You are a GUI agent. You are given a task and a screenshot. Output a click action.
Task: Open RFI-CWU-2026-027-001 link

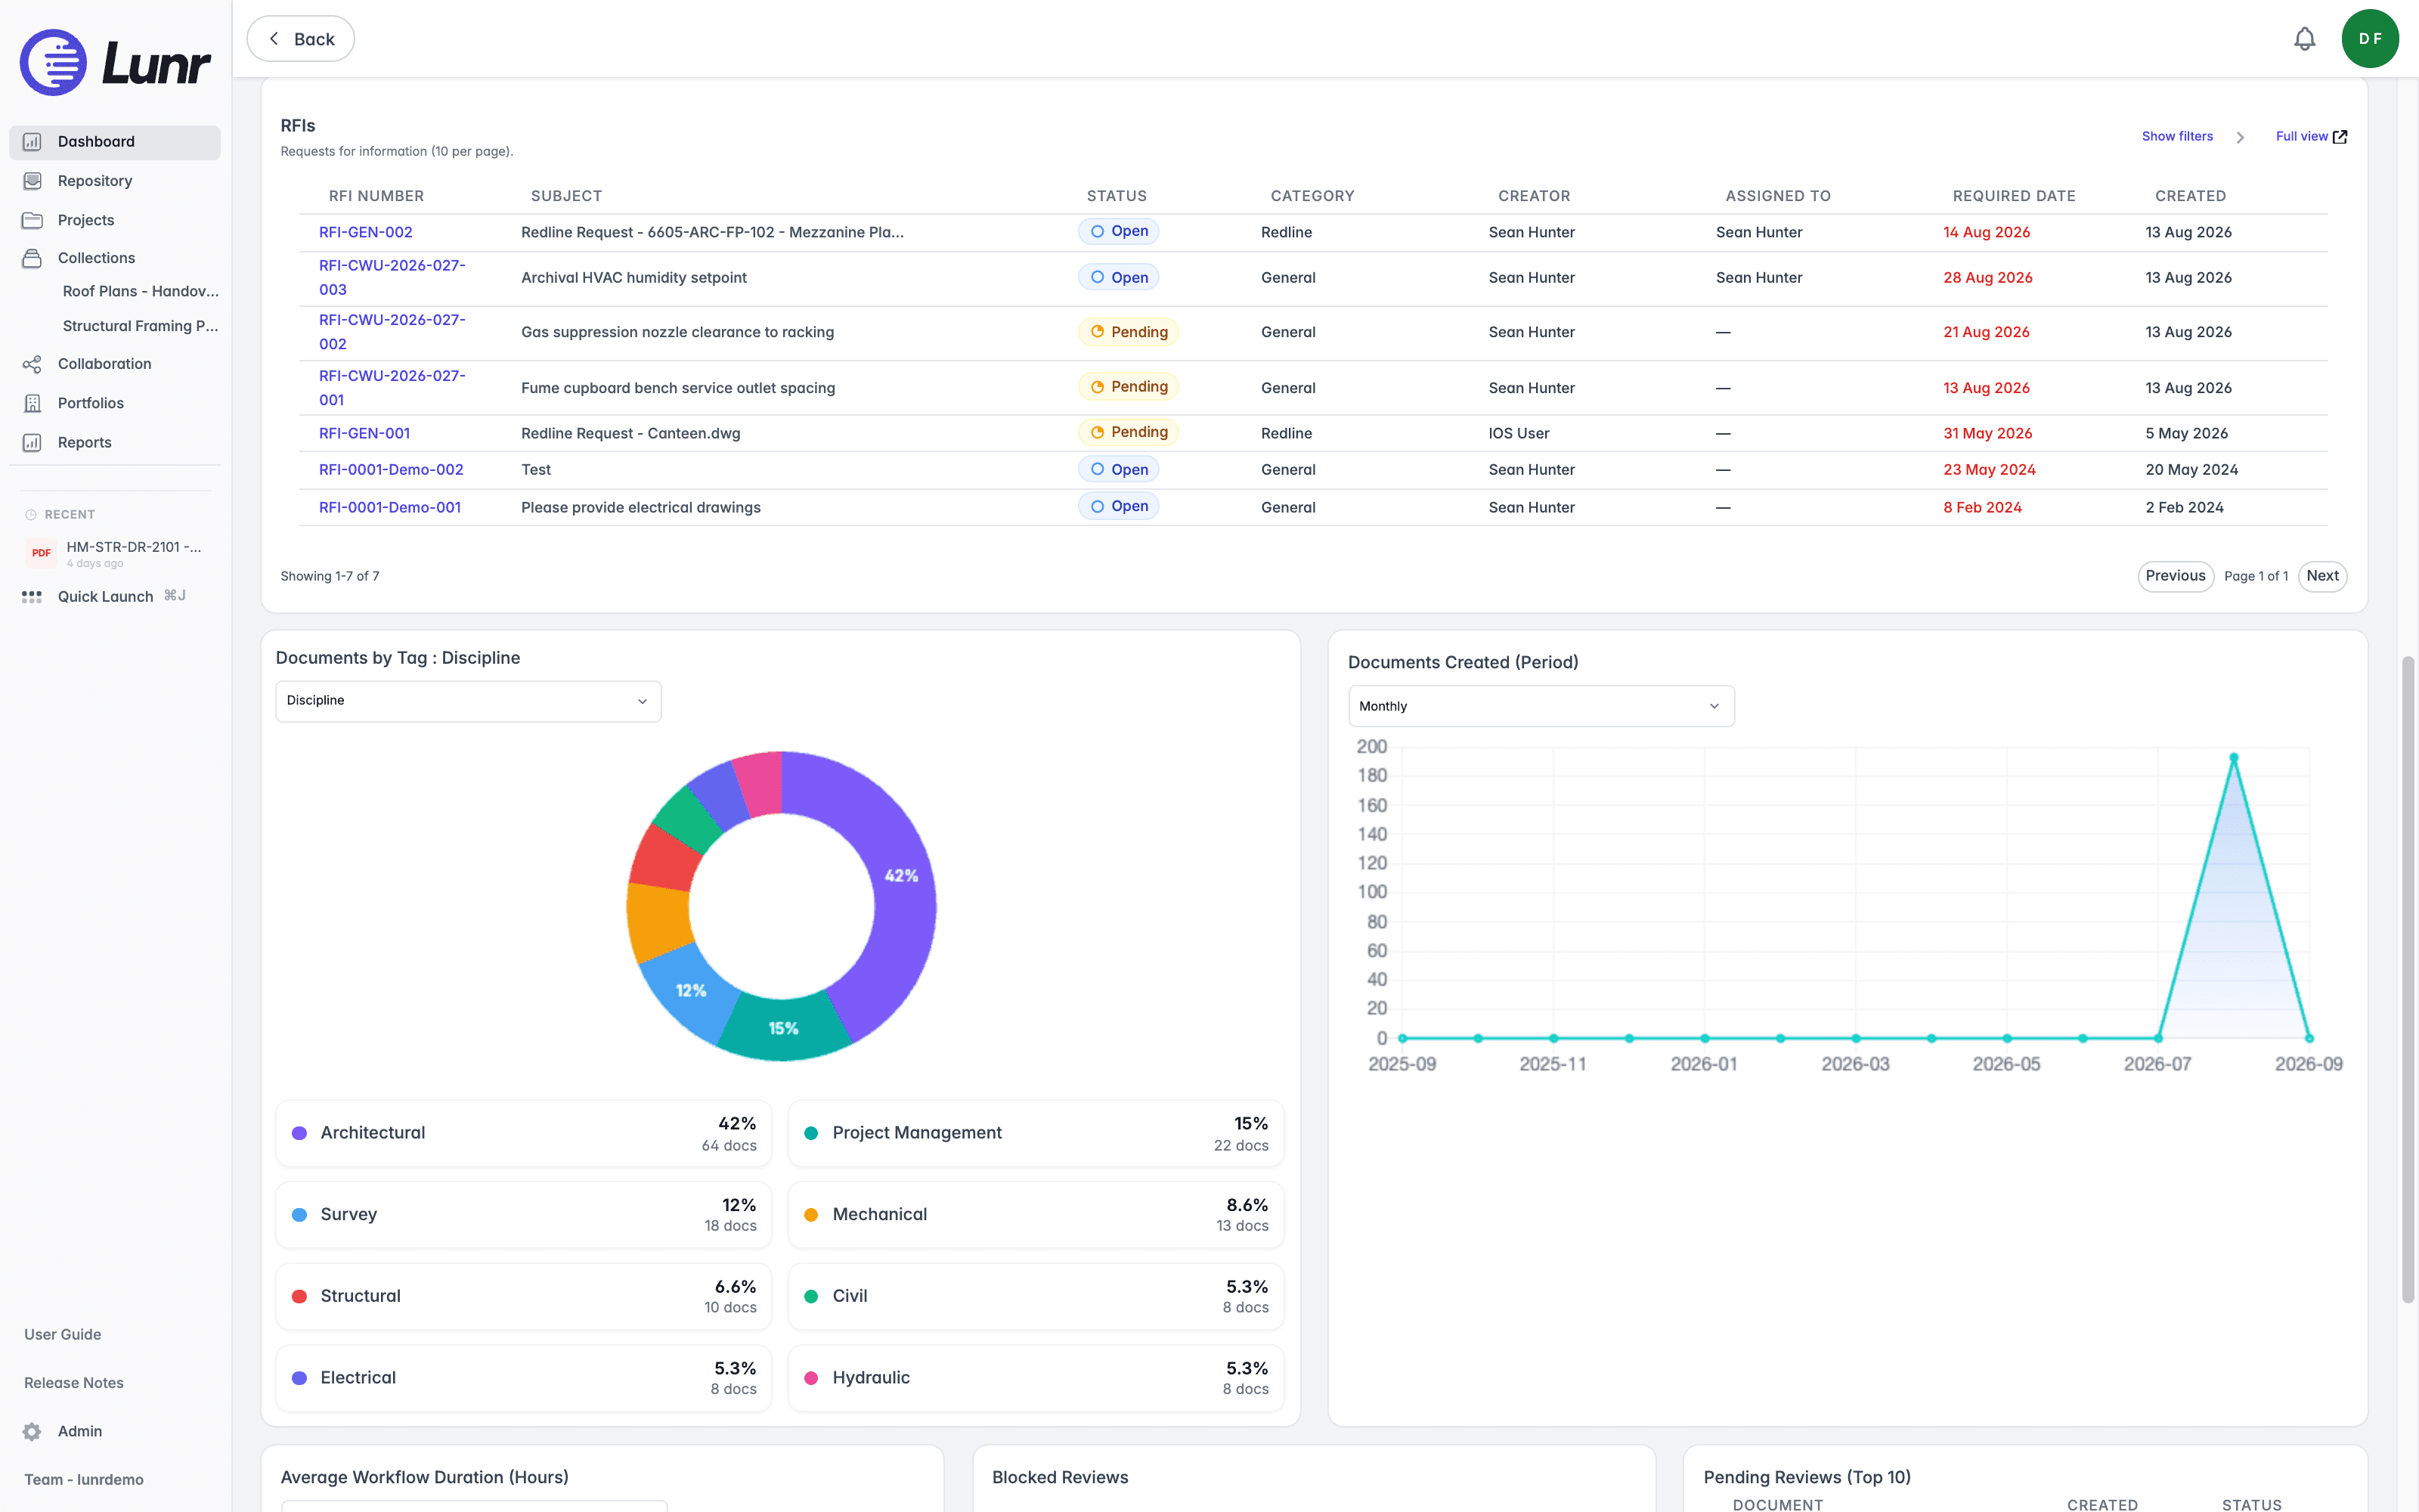pyautogui.click(x=392, y=388)
